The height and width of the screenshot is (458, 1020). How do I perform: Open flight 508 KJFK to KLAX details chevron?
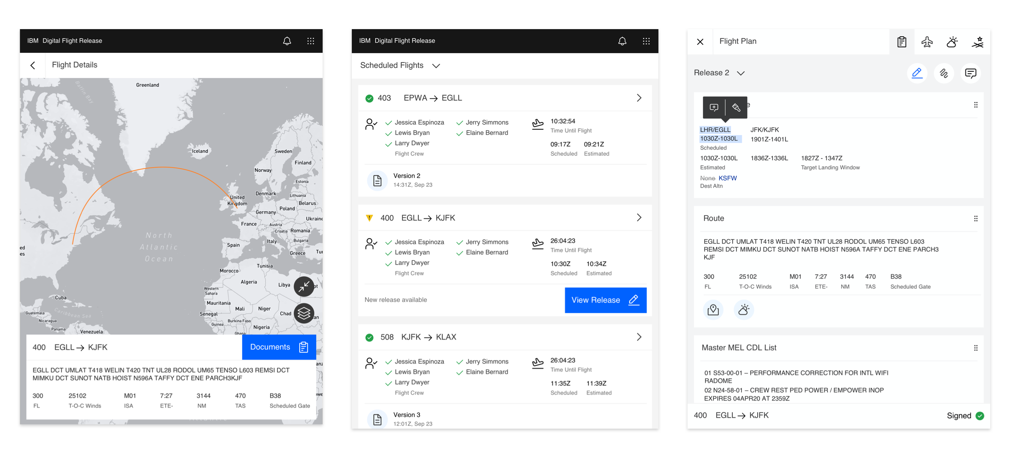click(639, 337)
